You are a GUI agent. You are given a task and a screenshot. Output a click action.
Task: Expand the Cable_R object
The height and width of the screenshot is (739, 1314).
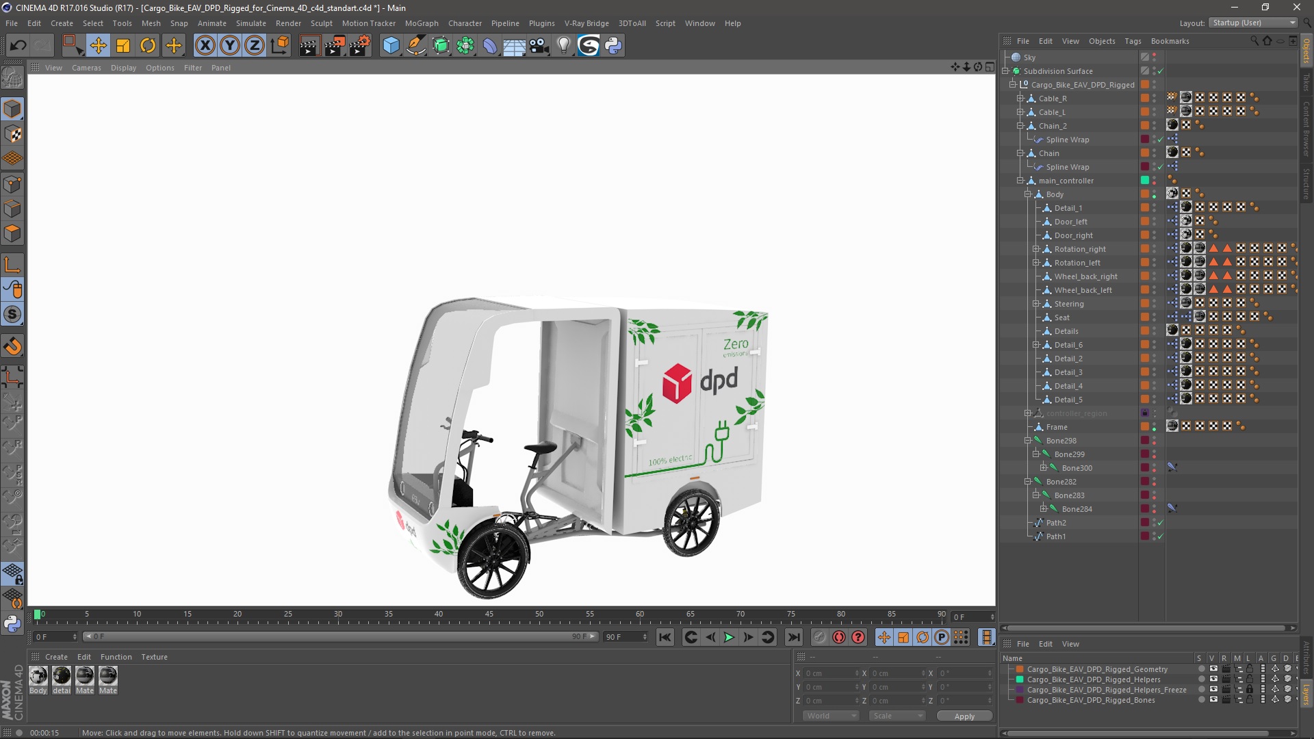1020,99
